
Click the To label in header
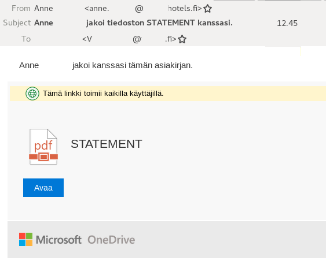[26, 39]
